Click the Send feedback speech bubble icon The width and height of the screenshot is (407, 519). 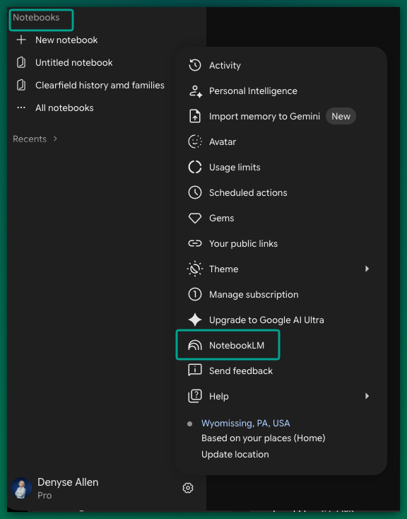[x=195, y=370]
